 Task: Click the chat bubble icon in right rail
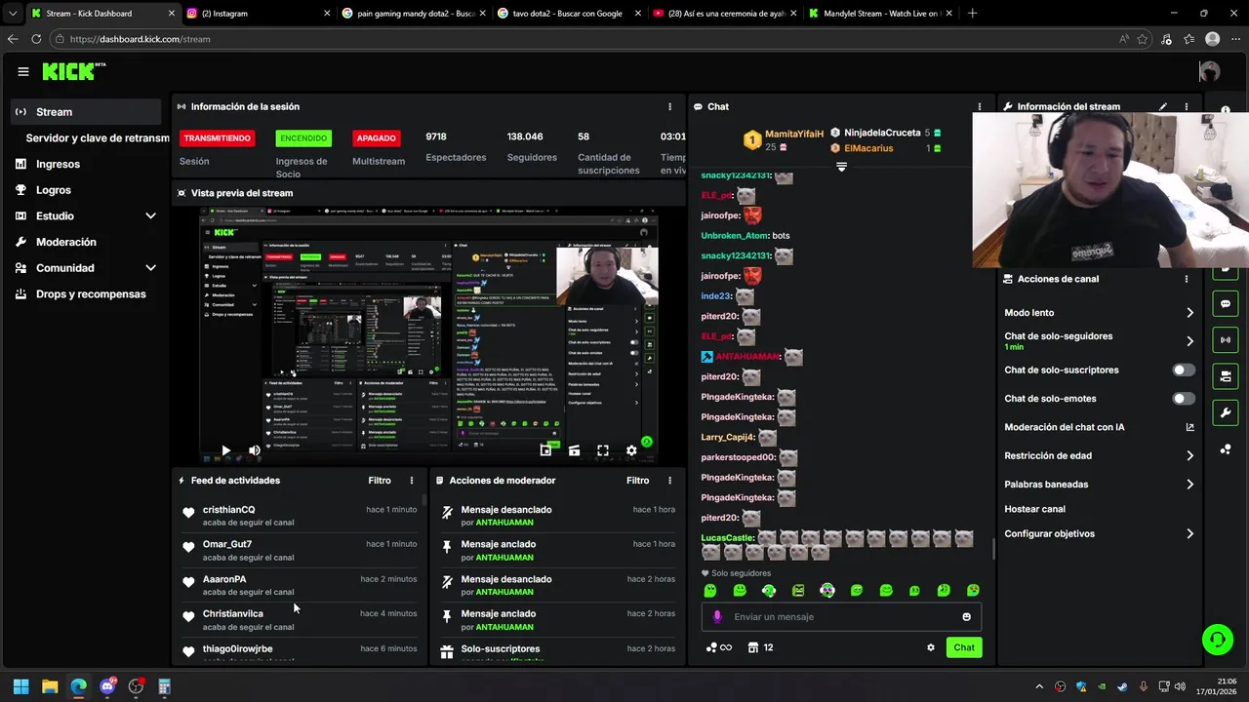[x=1226, y=304]
